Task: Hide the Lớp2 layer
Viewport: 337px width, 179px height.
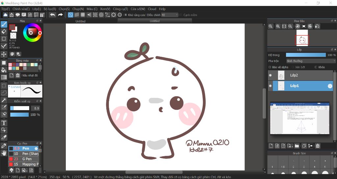Action: click(x=271, y=75)
